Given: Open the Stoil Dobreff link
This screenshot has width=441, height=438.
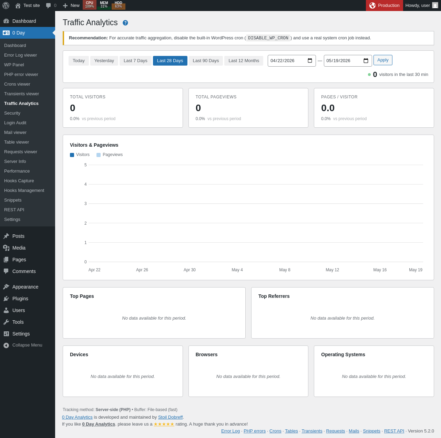Looking at the screenshot, I should tap(170, 417).
